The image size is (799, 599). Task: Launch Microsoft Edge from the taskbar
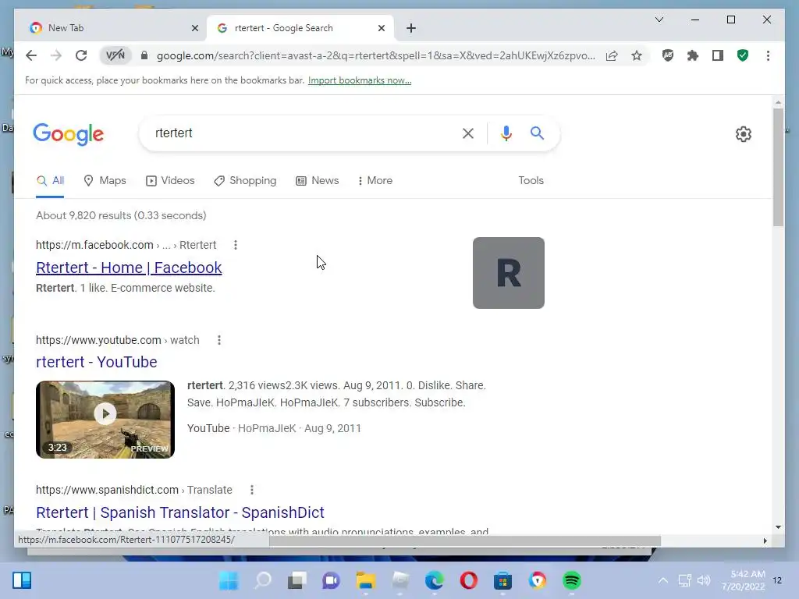click(x=434, y=580)
